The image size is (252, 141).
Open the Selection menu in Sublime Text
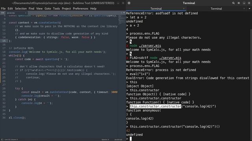click(21, 9)
